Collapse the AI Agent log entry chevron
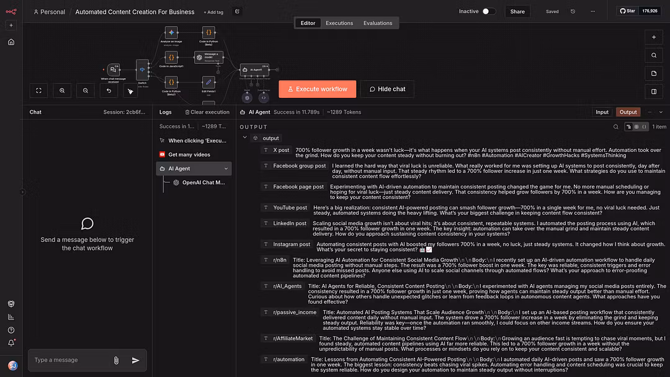Viewport: 670px width, 377px height. (x=226, y=169)
